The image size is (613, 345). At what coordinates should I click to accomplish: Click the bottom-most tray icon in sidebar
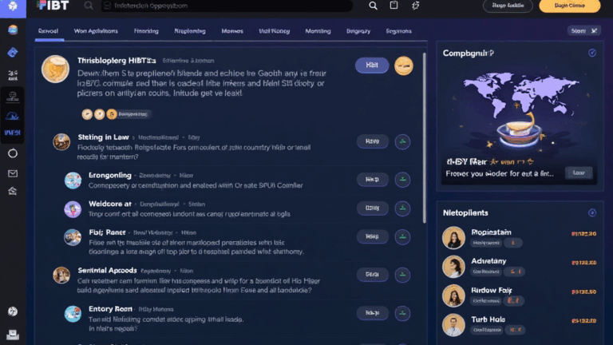pyautogui.click(x=13, y=335)
